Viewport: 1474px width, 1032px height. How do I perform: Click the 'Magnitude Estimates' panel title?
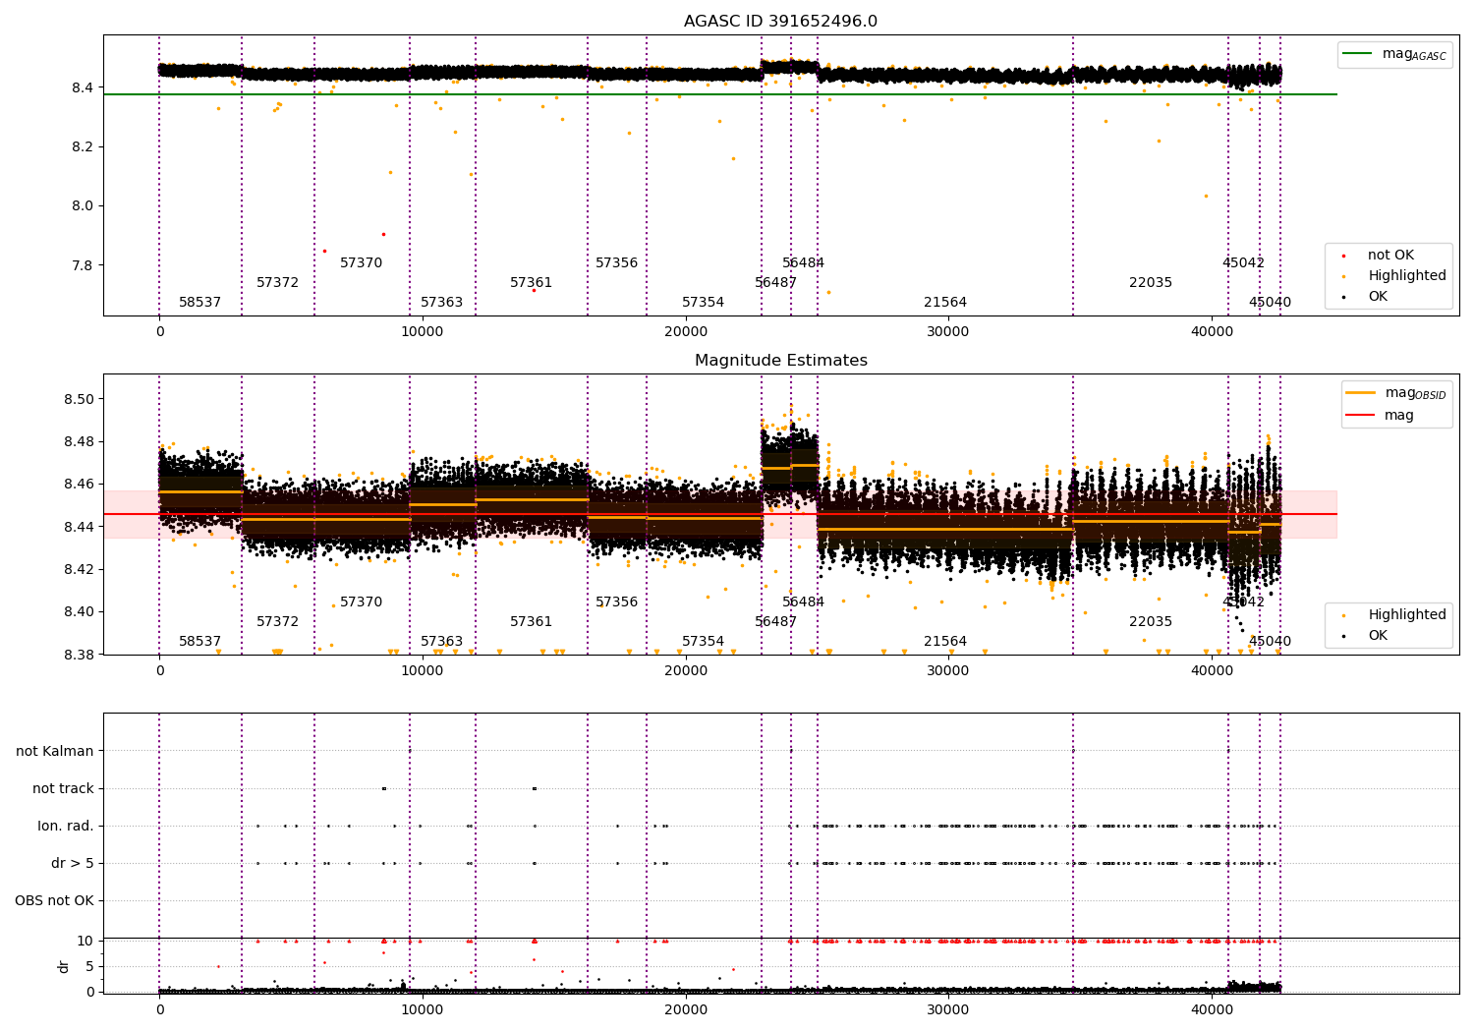point(780,361)
